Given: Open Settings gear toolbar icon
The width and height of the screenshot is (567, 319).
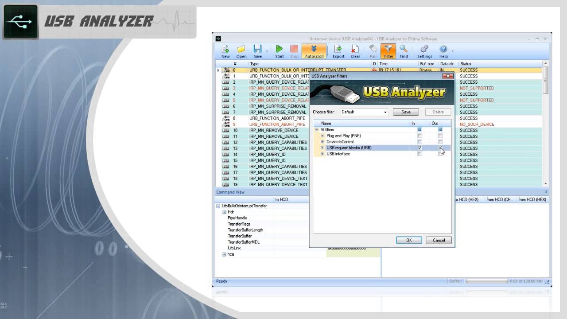Looking at the screenshot, I should coord(424,49).
